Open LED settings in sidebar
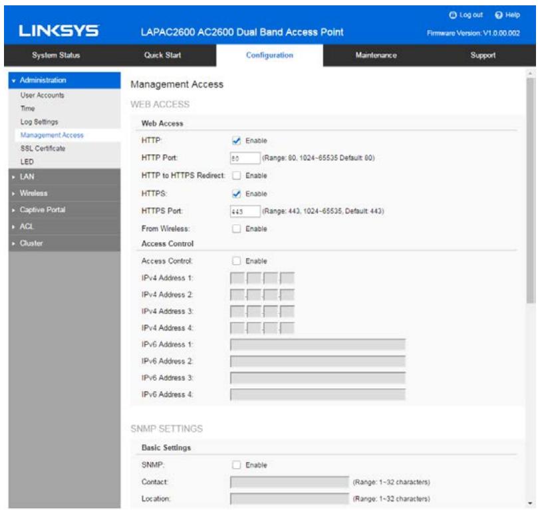 27,162
